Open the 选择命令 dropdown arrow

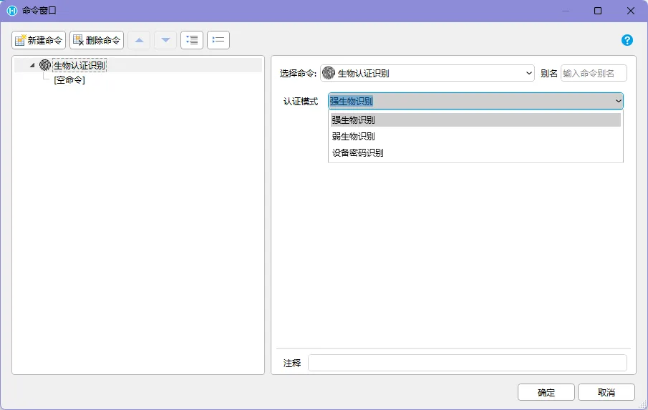[x=528, y=73]
